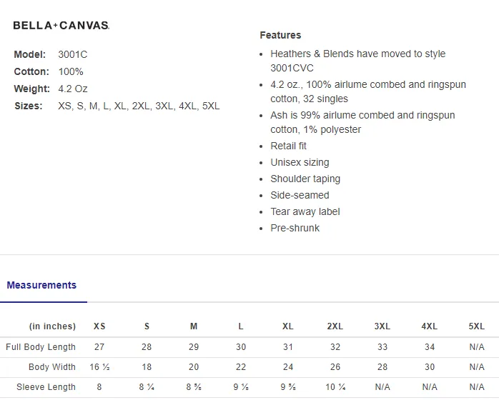The image size is (499, 400).
Task: Click the Unisex sizing feature item
Action: coord(300,162)
